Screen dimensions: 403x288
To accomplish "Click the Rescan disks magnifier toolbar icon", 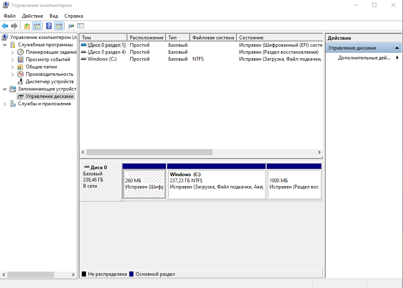I will click(x=71, y=26).
